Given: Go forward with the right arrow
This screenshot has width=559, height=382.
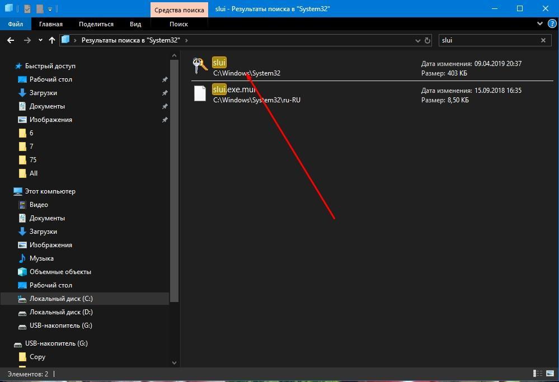Looking at the screenshot, I should [27, 40].
